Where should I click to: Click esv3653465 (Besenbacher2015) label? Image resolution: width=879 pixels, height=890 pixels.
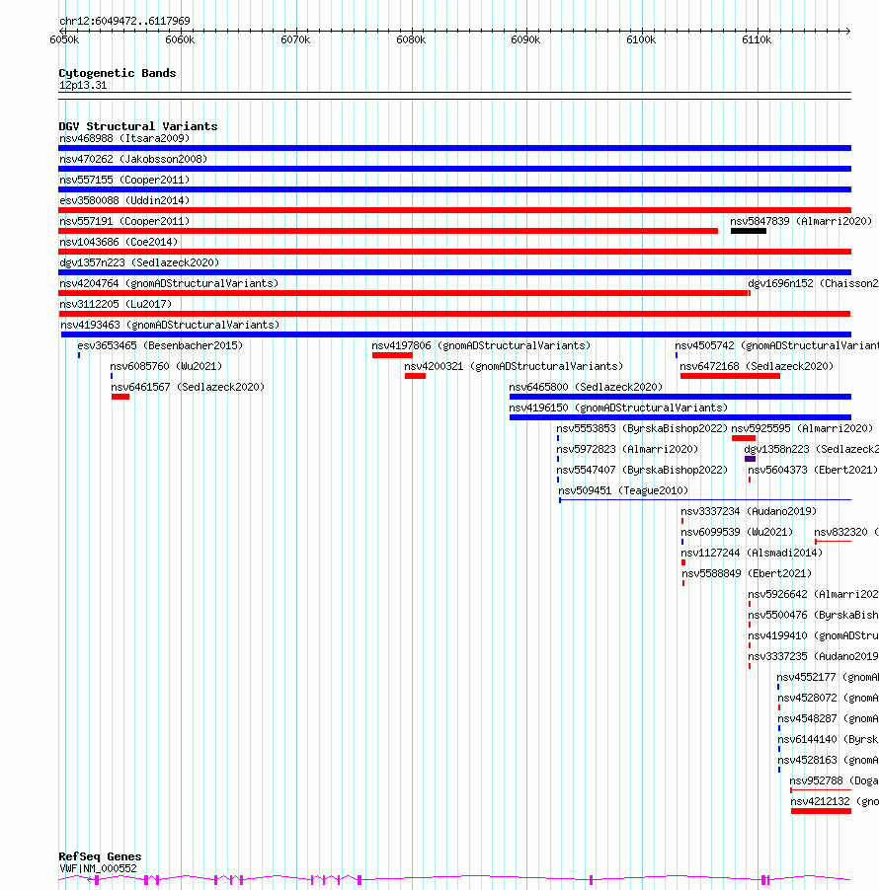pyautogui.click(x=160, y=345)
